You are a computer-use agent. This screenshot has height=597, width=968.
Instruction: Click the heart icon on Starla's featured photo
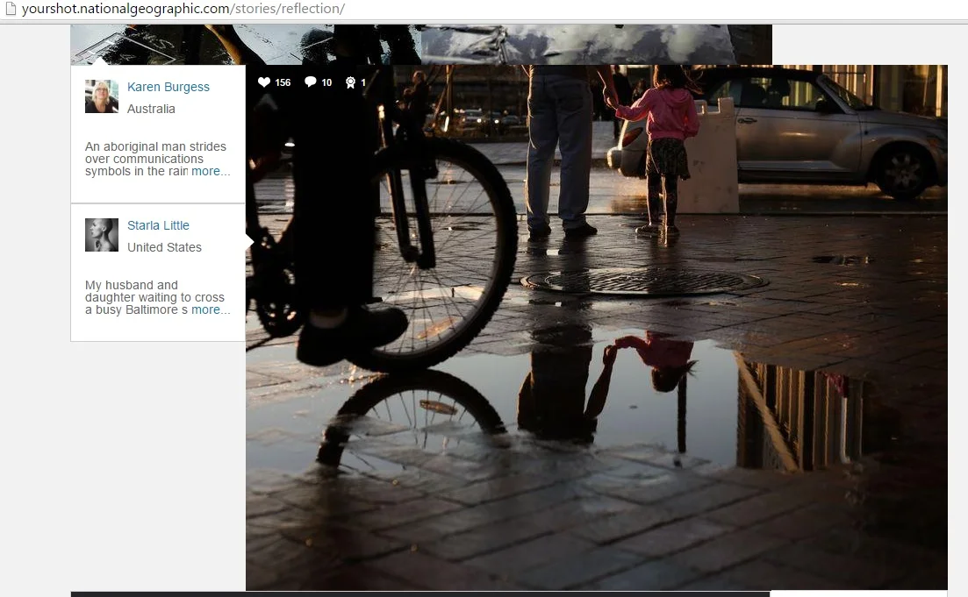[264, 82]
